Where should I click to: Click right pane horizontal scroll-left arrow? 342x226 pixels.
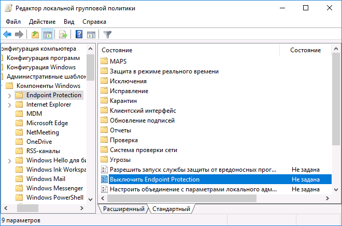(103, 199)
